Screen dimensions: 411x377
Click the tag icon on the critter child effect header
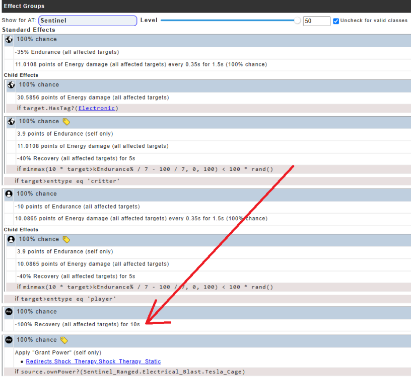tap(66, 122)
